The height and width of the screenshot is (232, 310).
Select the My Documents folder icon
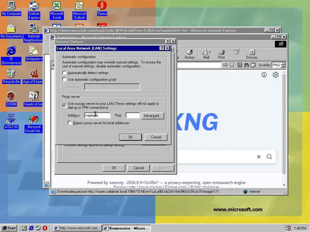[11, 31]
